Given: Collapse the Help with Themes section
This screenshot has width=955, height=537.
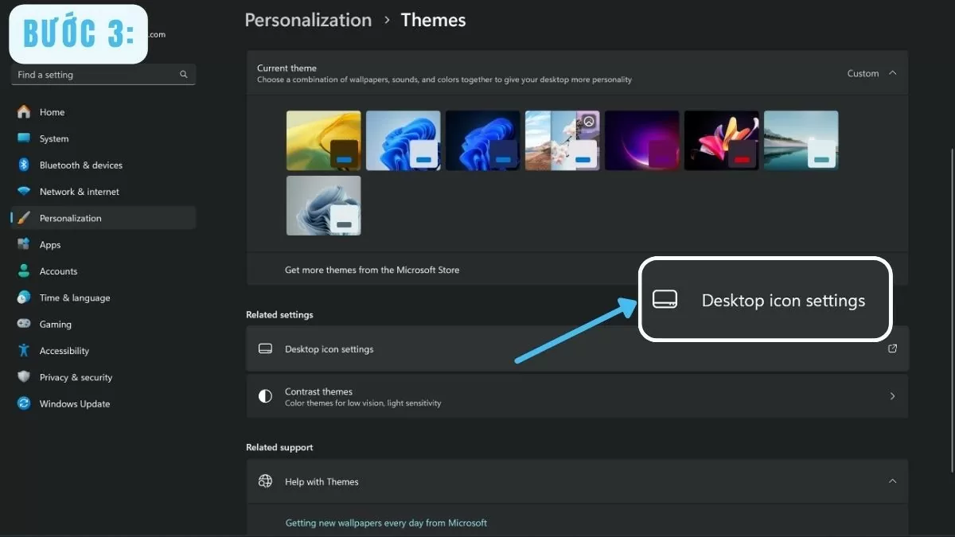Looking at the screenshot, I should click(892, 481).
